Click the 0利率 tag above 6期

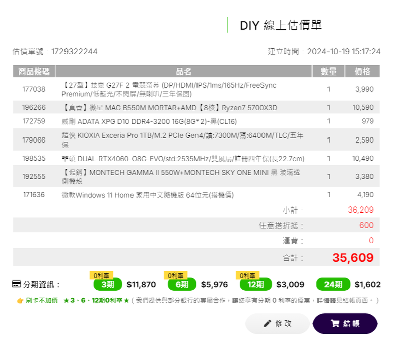pyautogui.click(x=175, y=275)
